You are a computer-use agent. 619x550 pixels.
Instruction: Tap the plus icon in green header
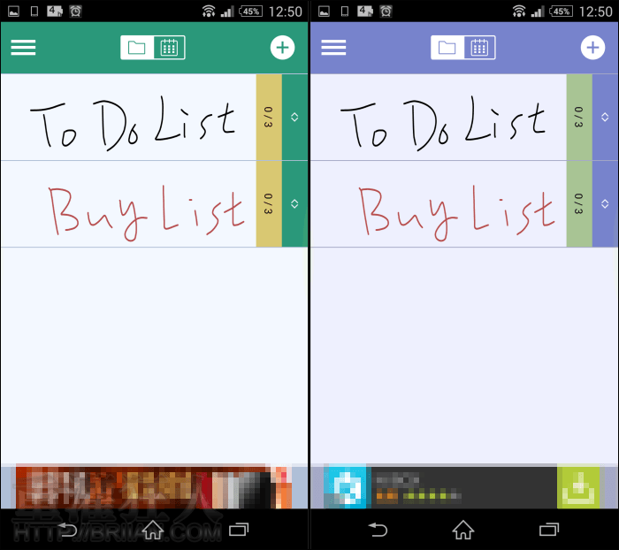[x=282, y=48]
